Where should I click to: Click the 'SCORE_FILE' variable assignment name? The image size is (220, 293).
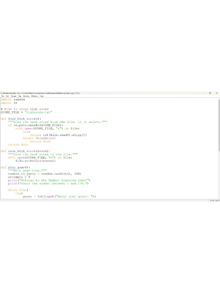pyautogui.click(x=10, y=112)
